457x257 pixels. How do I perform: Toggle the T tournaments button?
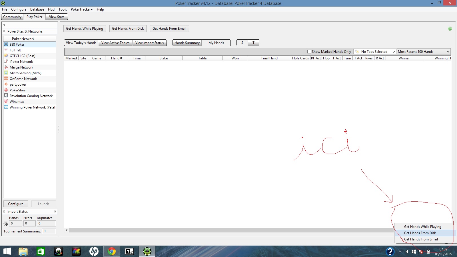[x=253, y=43]
